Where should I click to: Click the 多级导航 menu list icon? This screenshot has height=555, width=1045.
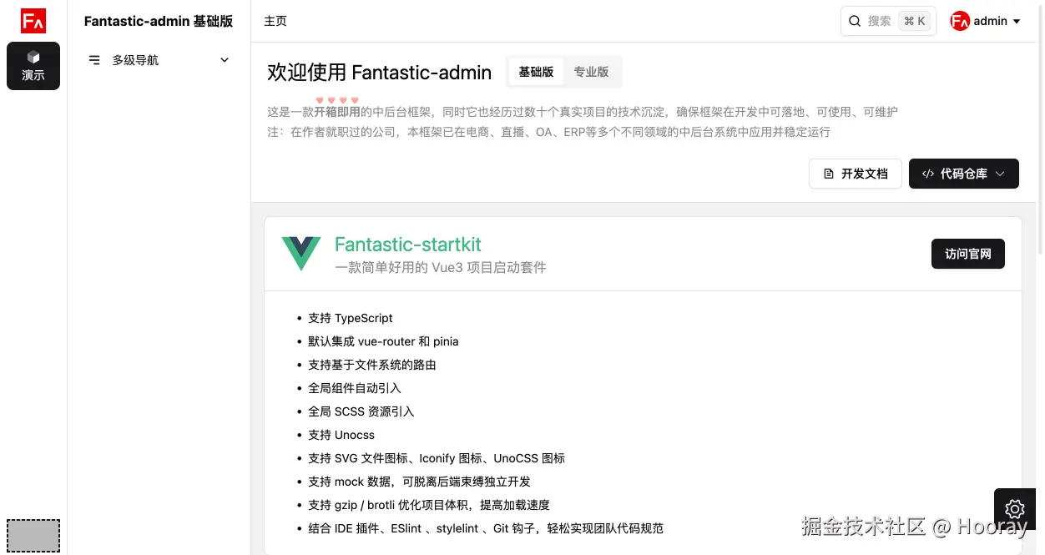(94, 60)
